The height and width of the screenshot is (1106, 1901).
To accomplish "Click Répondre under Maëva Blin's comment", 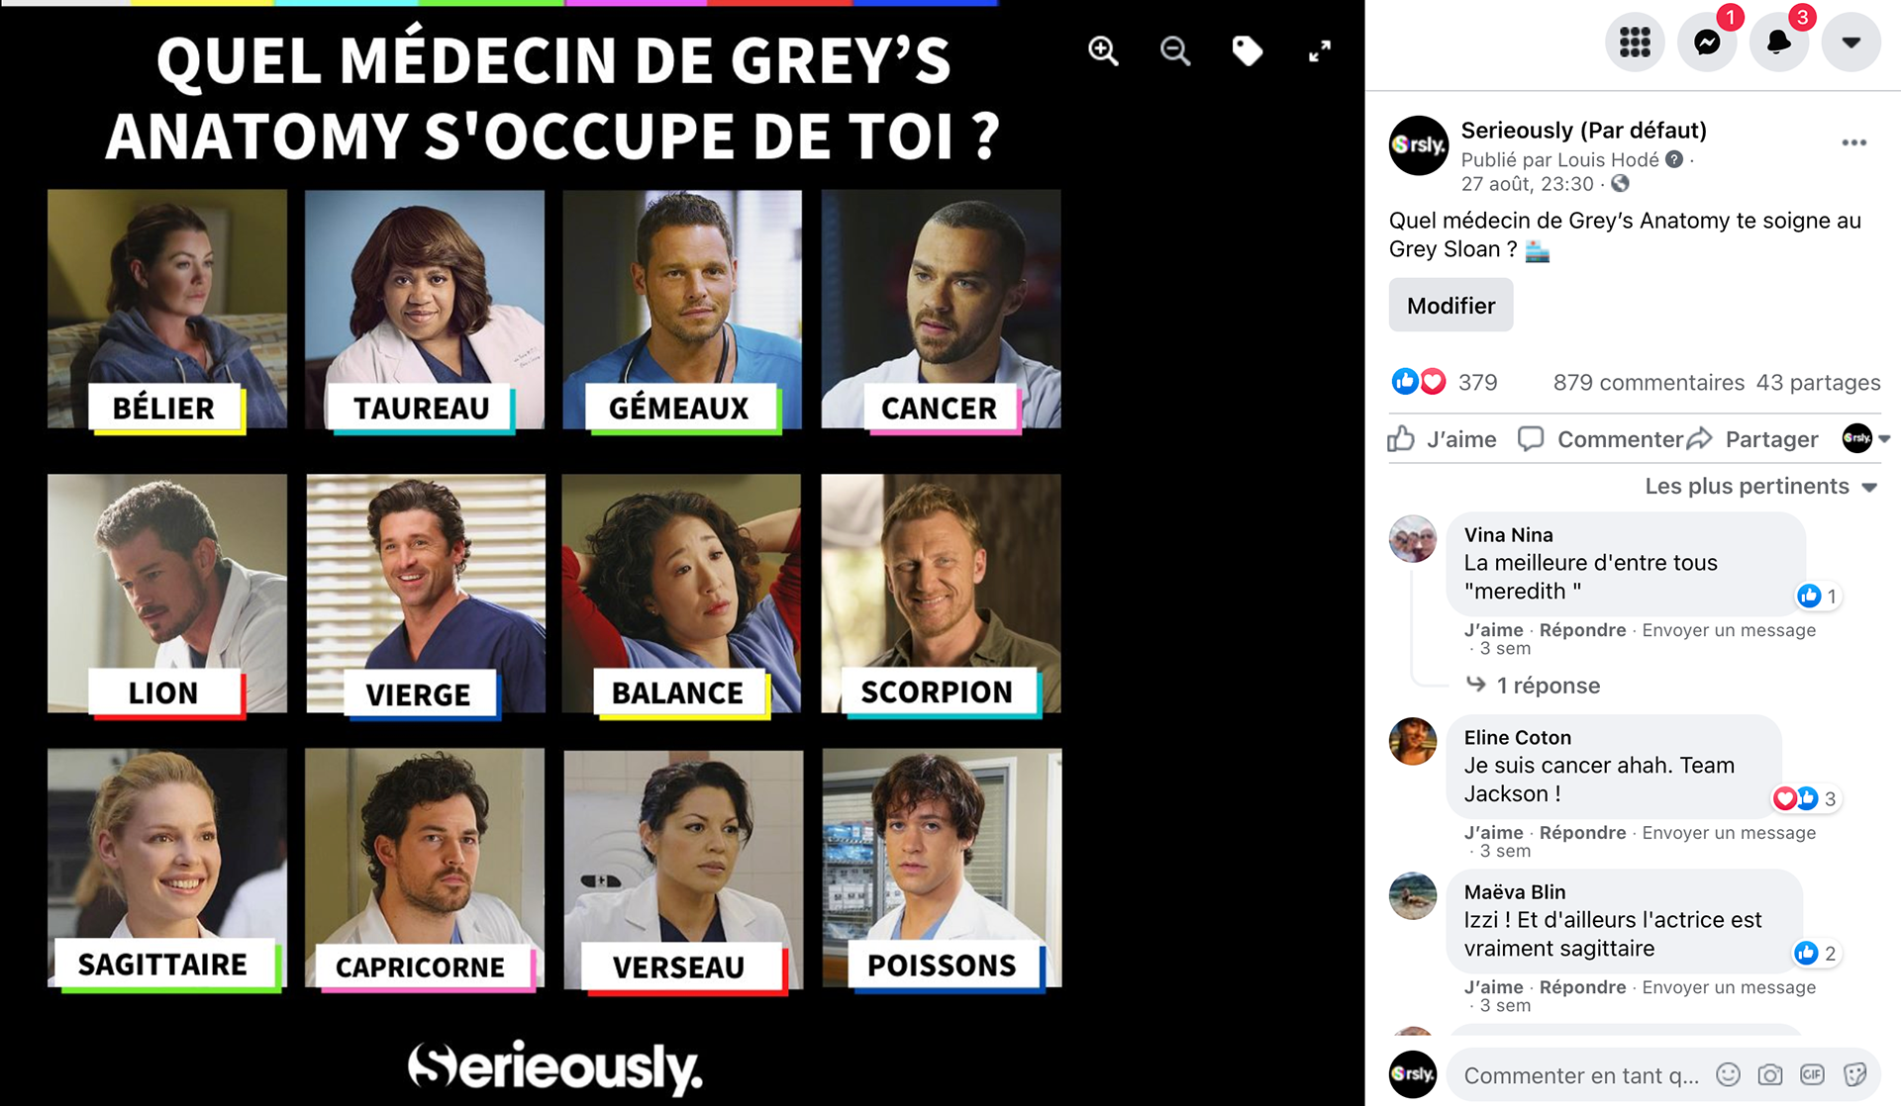I will (1582, 987).
